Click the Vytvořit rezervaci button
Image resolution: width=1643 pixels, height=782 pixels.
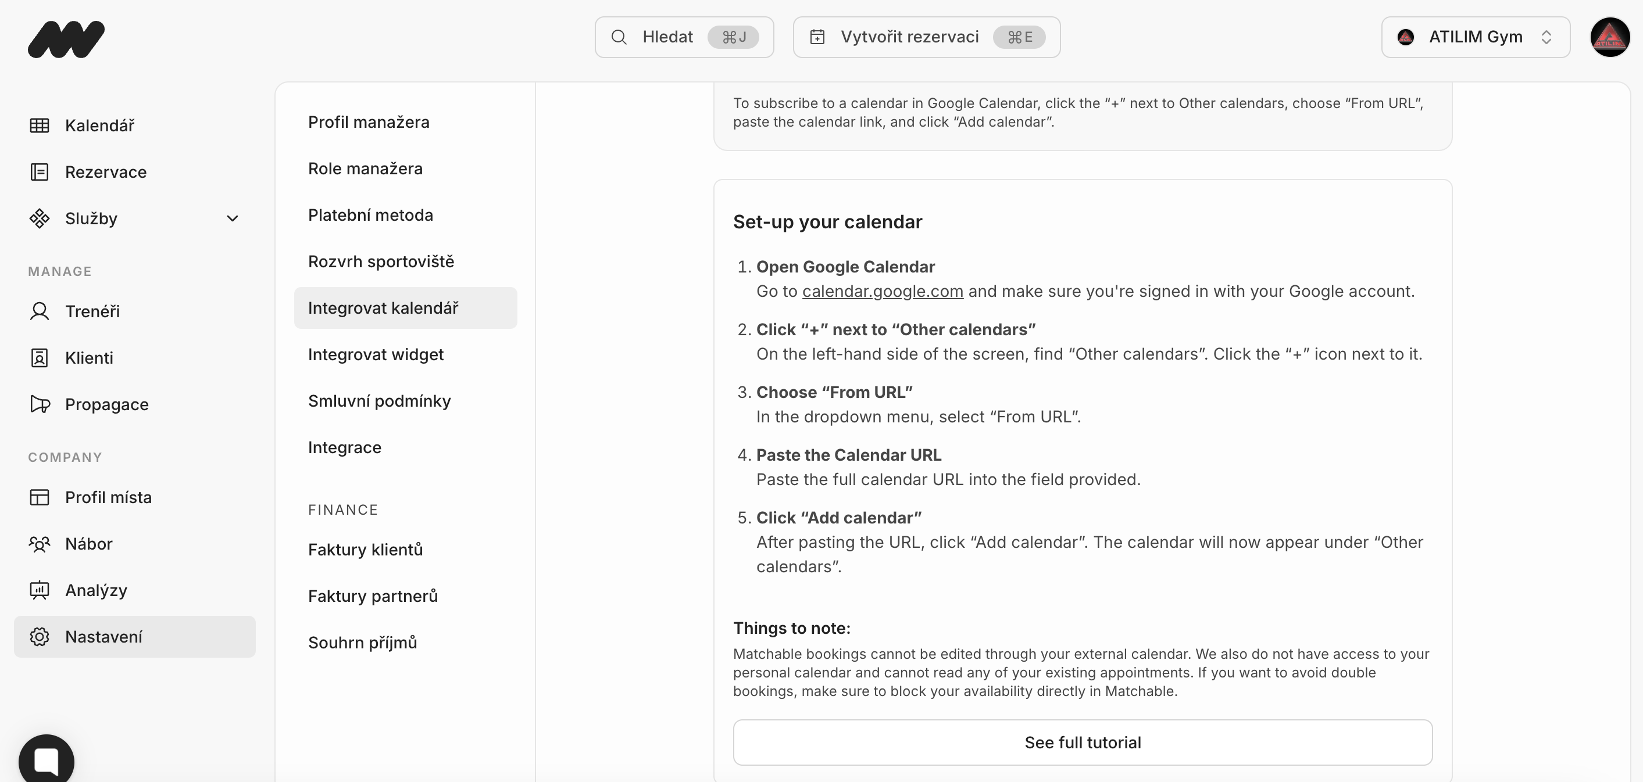(926, 37)
